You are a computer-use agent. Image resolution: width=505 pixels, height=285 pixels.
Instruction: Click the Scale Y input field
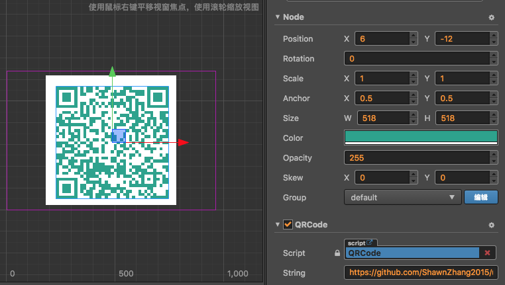[463, 79]
